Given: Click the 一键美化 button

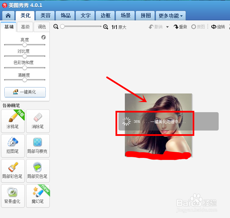Looking at the screenshot, I should point(25,92).
